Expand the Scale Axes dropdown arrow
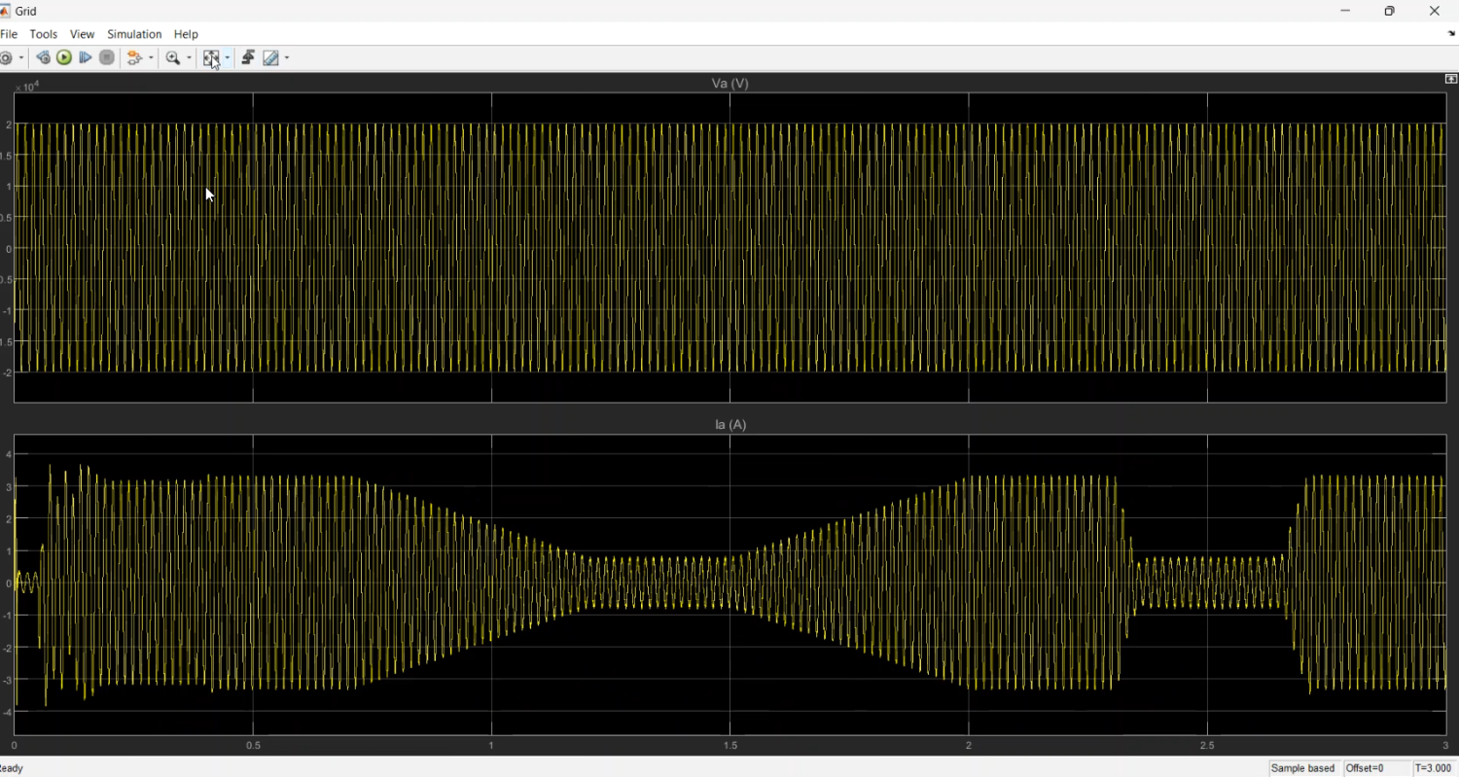The image size is (1459, 777). (x=228, y=58)
